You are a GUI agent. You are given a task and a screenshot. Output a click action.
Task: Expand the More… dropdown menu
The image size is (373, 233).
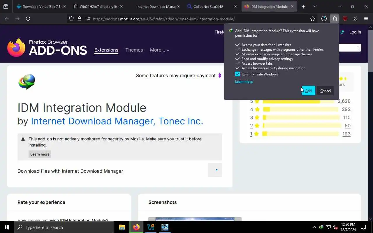(160, 50)
